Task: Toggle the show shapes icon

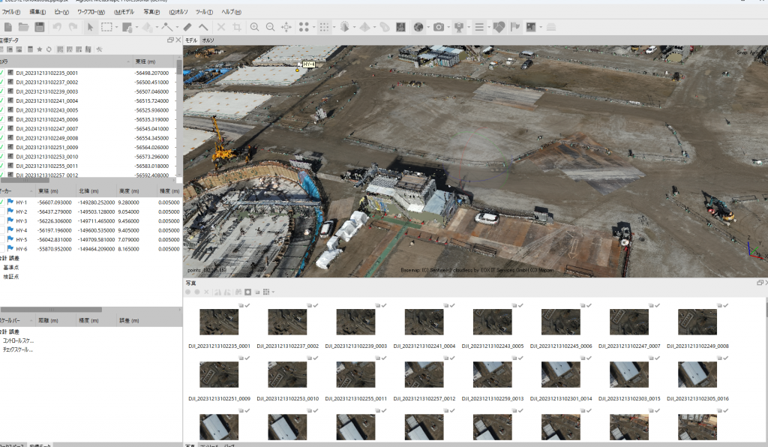Action: pyautogui.click(x=499, y=28)
